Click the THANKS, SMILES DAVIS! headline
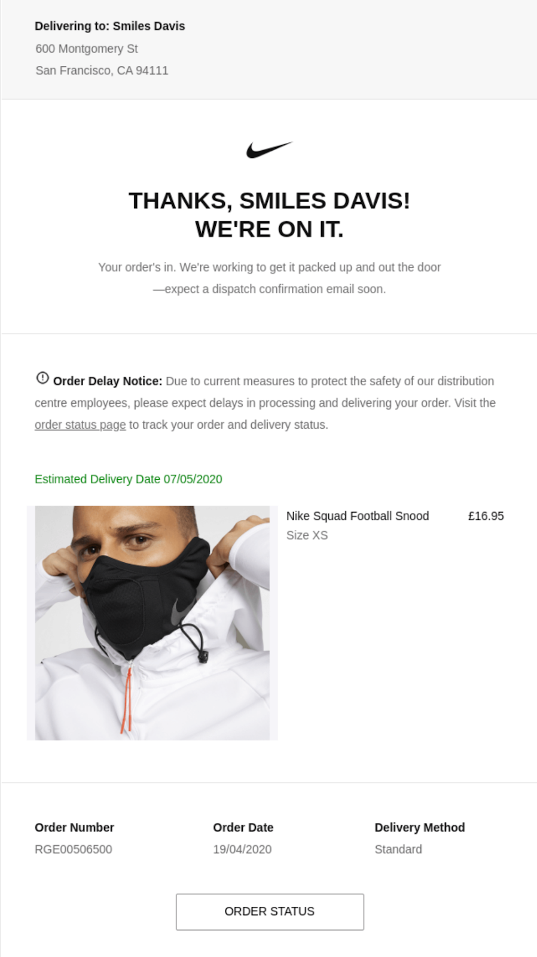 pos(269,201)
